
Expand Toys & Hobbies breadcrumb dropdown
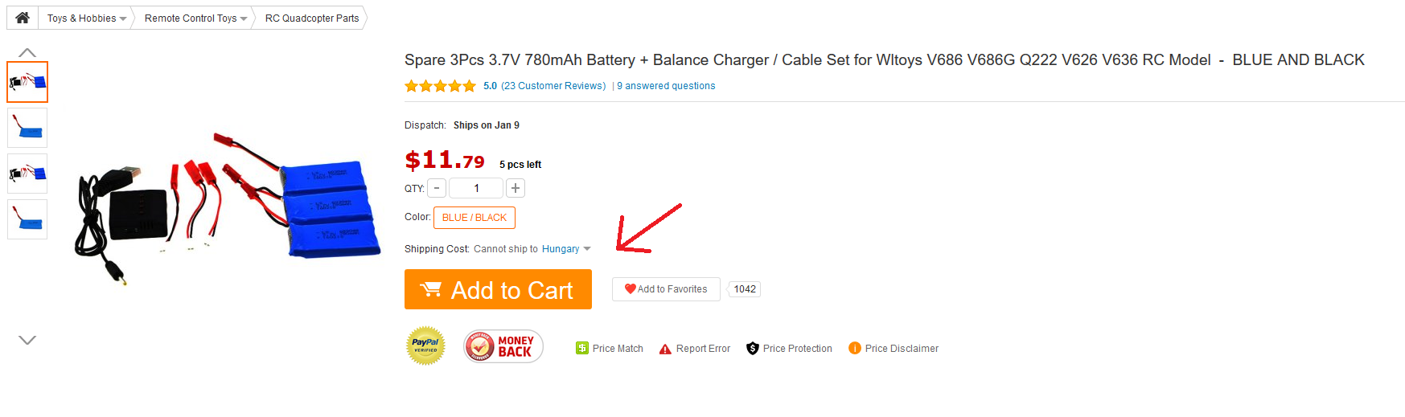123,18
